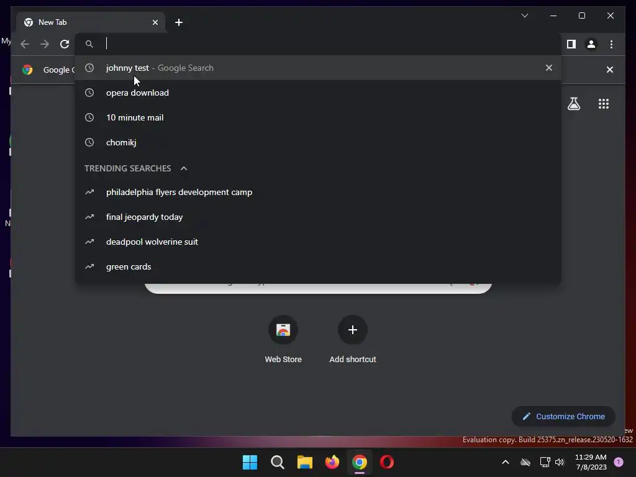Click the OneDrive tray icon
This screenshot has height=477, width=636.
pos(525,462)
